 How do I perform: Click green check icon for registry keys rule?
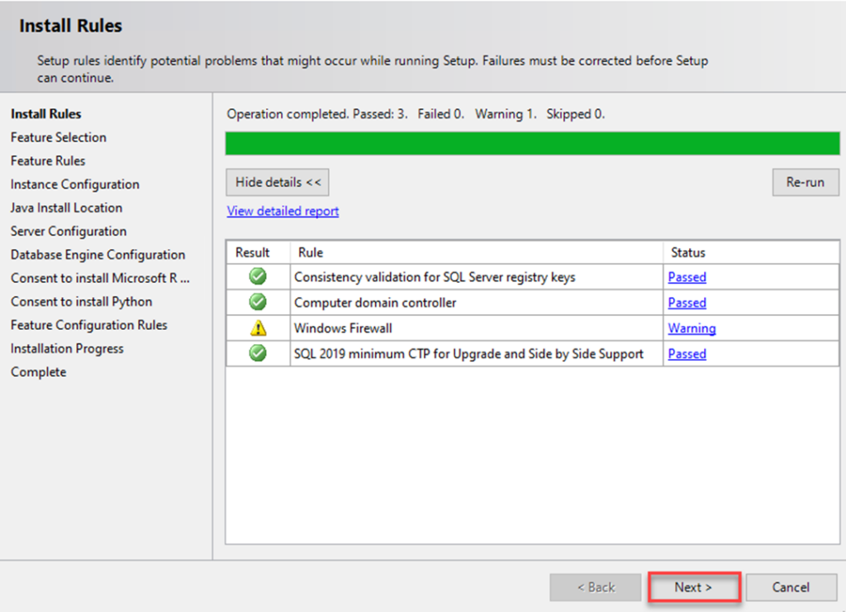click(258, 277)
